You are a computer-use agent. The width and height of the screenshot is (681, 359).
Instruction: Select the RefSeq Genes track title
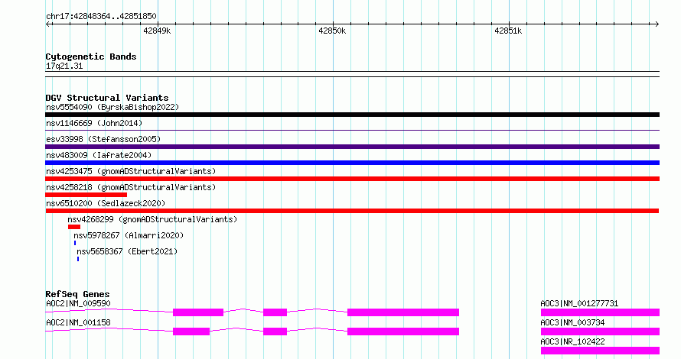[x=78, y=294]
